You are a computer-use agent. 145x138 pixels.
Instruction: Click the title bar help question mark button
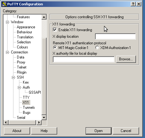[133, 4]
